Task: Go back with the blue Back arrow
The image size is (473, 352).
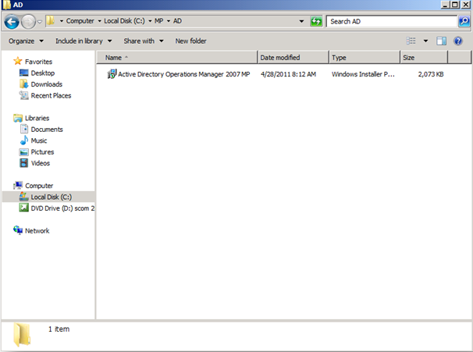Action: pos(12,22)
